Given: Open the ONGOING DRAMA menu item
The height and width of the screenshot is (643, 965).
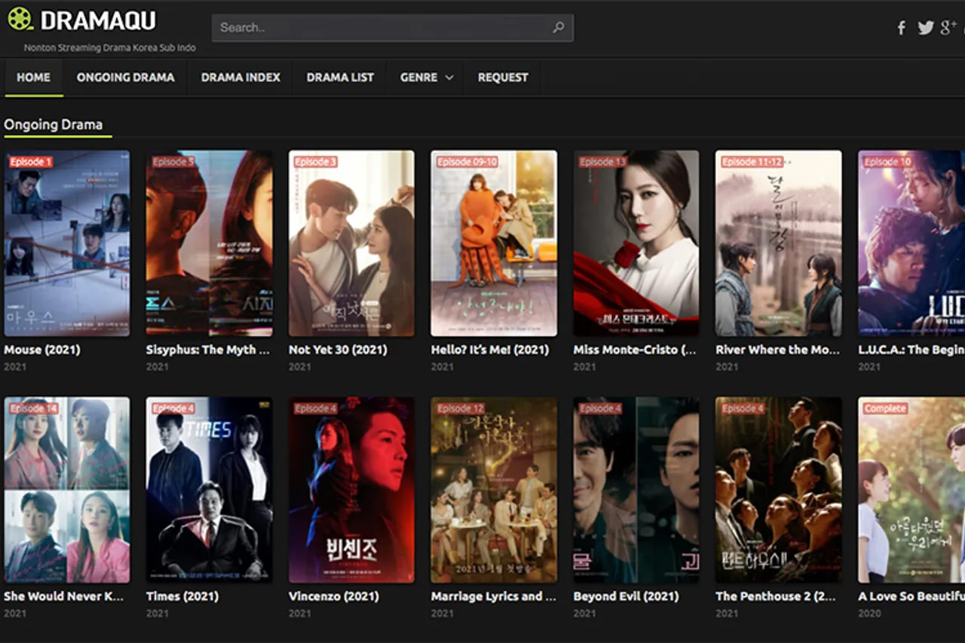Looking at the screenshot, I should point(125,77).
